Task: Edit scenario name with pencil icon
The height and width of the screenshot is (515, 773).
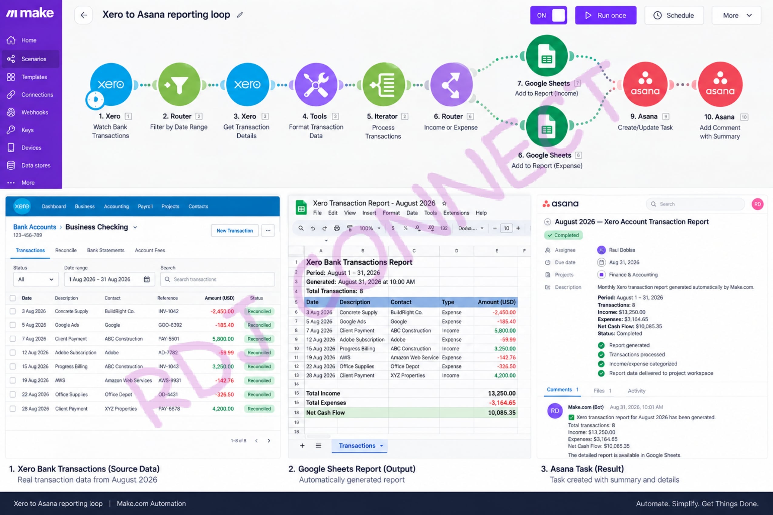Action: [240, 15]
